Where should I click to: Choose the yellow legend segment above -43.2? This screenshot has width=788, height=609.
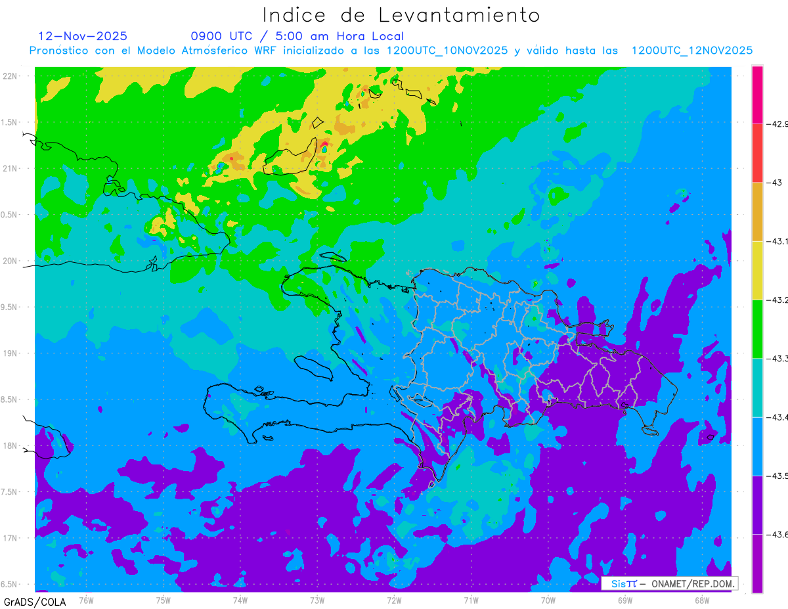coord(757,270)
